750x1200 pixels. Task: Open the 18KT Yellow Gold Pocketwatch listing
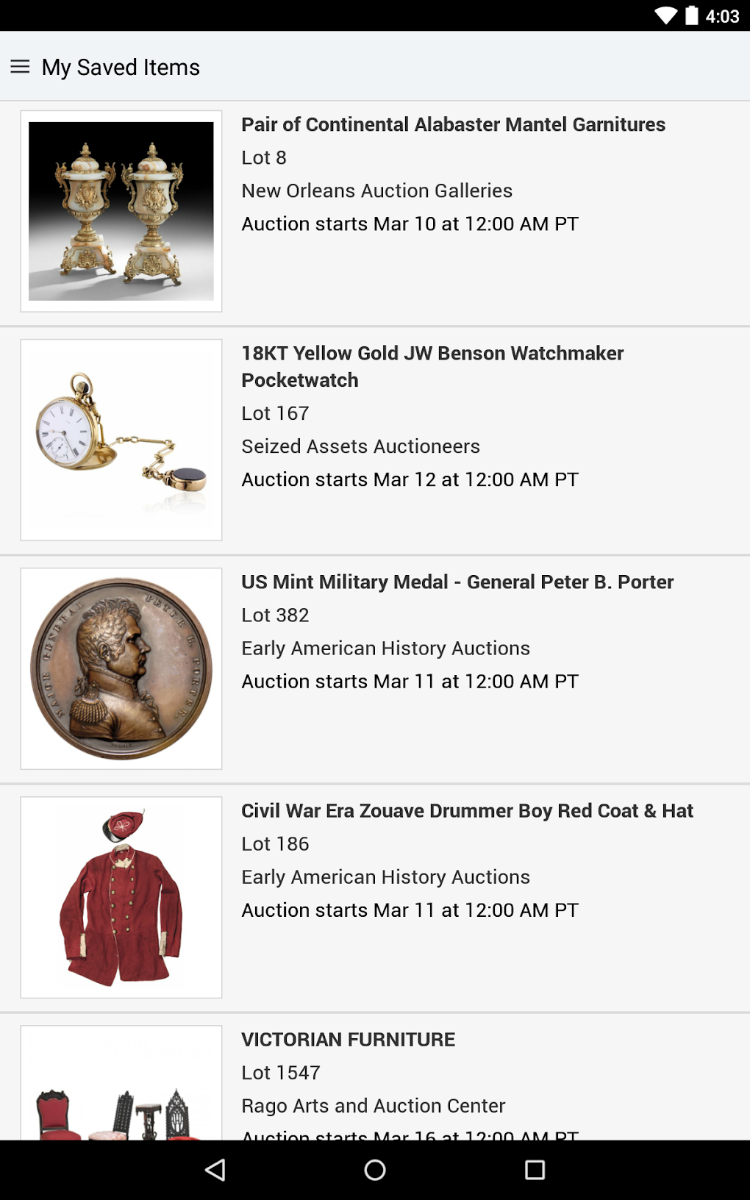432,366
